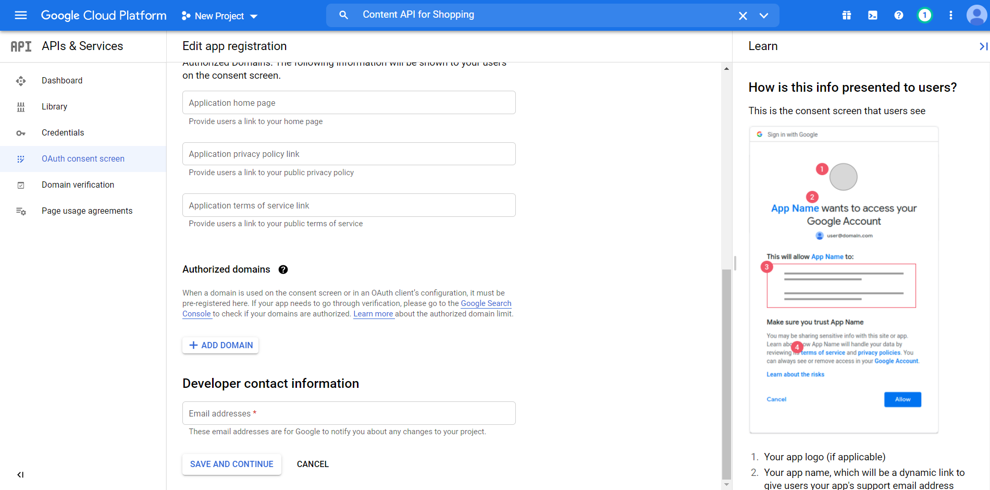This screenshot has width=990, height=490.
Task: Click the Developer contact information heading
Action: pyautogui.click(x=270, y=384)
